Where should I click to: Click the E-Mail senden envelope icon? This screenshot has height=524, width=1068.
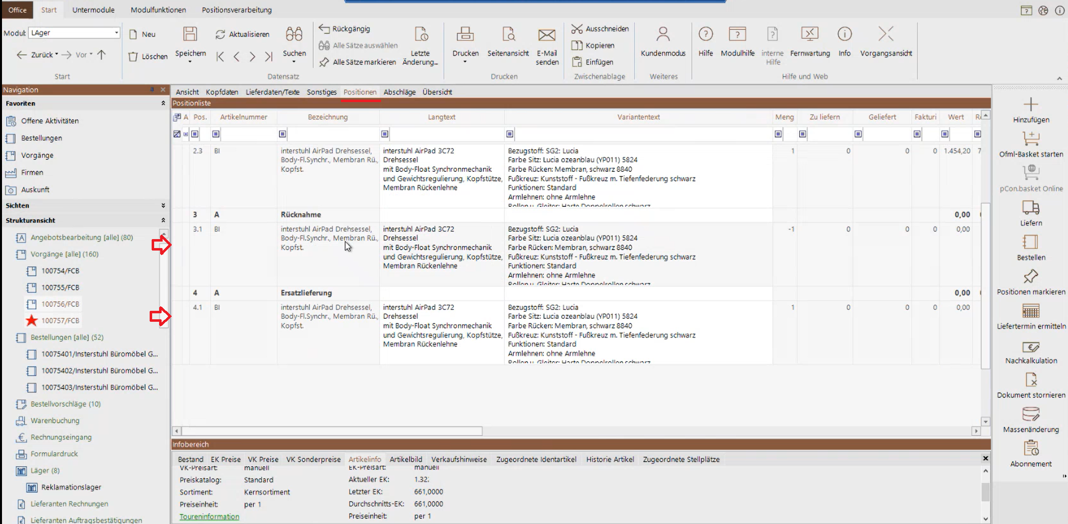(547, 35)
